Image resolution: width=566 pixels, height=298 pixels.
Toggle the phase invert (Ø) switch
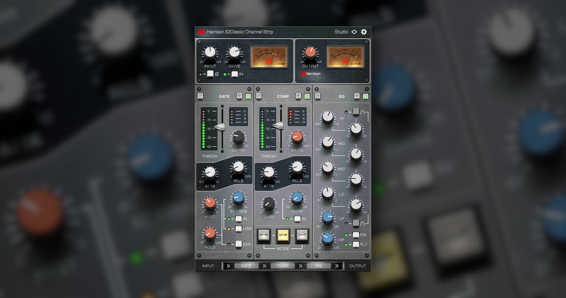[210, 74]
